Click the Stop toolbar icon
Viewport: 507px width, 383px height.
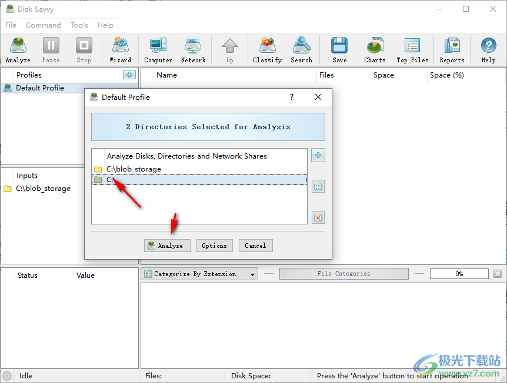point(84,50)
